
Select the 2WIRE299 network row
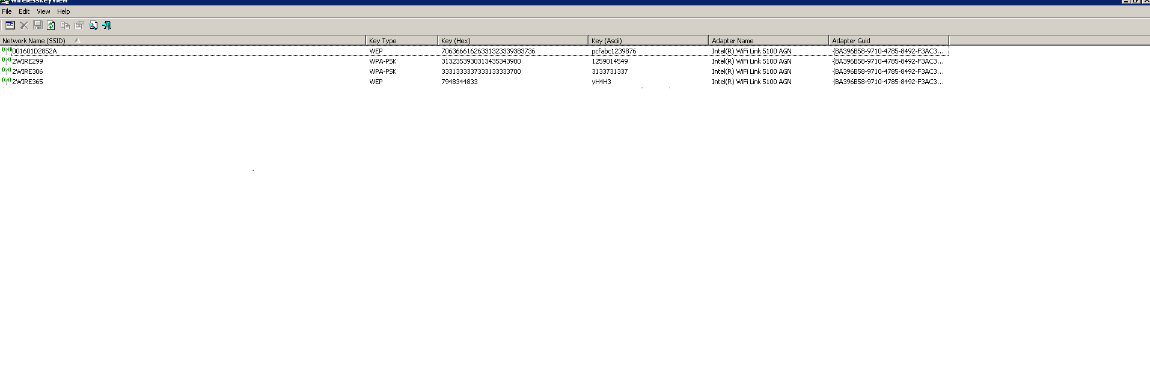[x=28, y=61]
